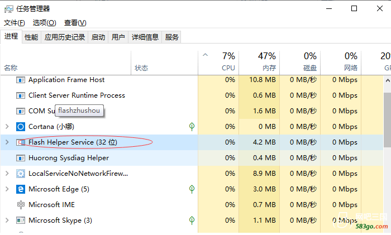Switch to the 启动 tab
Screen dimensions: 391x235
[98, 37]
